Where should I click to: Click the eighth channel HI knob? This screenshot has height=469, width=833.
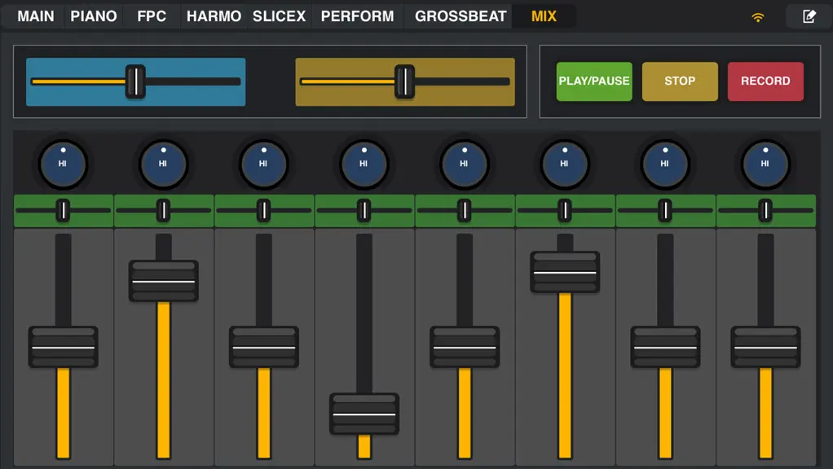coord(765,164)
